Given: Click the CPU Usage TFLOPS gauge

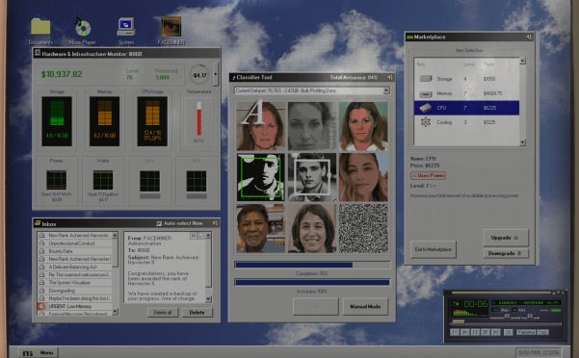Looking at the screenshot, I should click(x=152, y=121).
